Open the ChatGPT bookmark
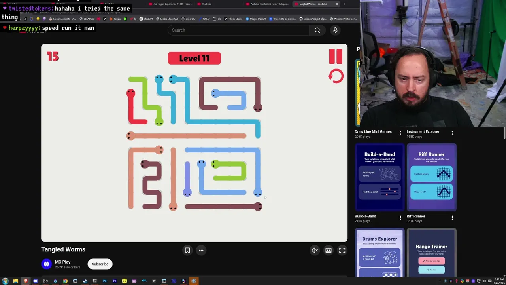Viewport: 506px width, 285px height. point(146,19)
